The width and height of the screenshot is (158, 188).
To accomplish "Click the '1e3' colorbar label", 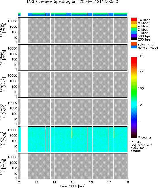I will pos(141,72).
